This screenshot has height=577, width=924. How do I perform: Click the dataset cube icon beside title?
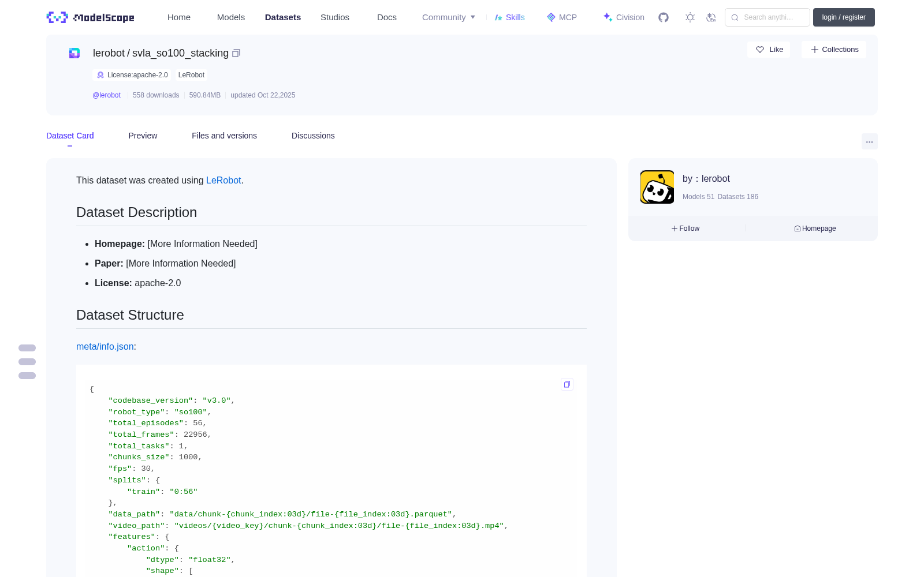tap(74, 53)
